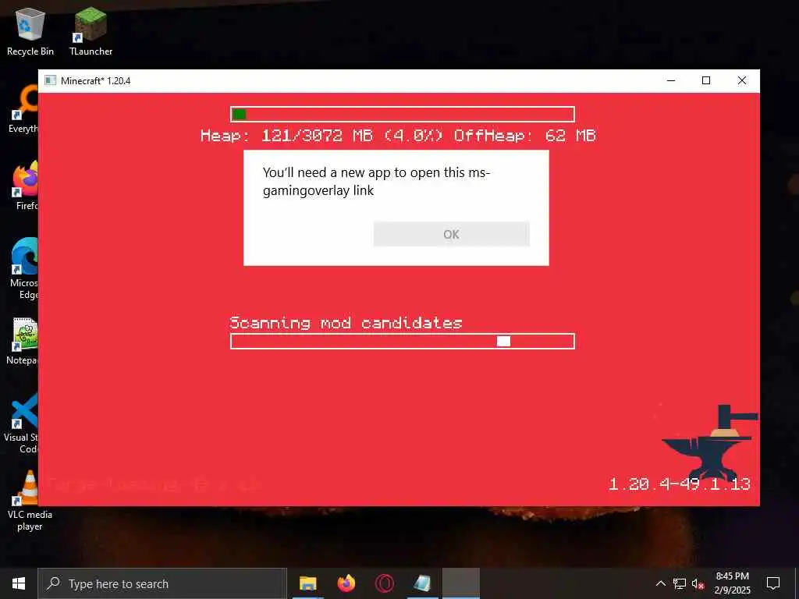799x599 pixels.
Task: Click the Forge anvil logo
Action: [x=710, y=441]
